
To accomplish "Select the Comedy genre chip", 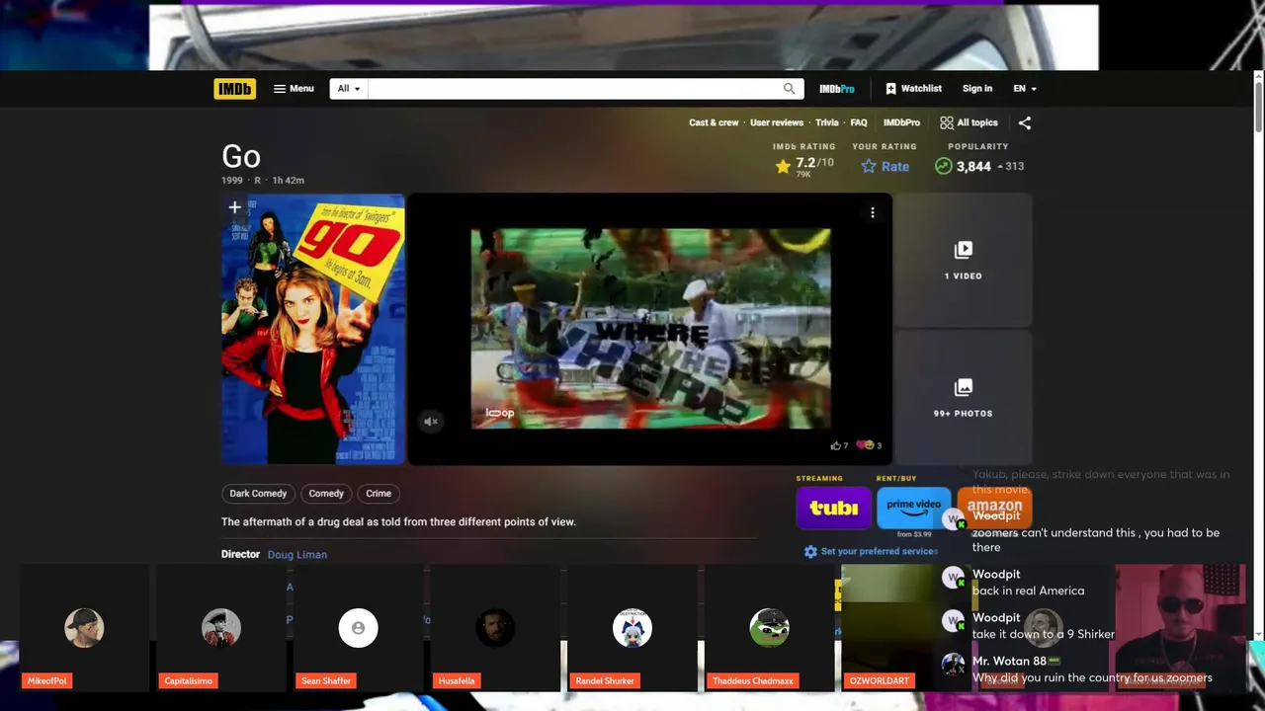I will click(x=326, y=494).
